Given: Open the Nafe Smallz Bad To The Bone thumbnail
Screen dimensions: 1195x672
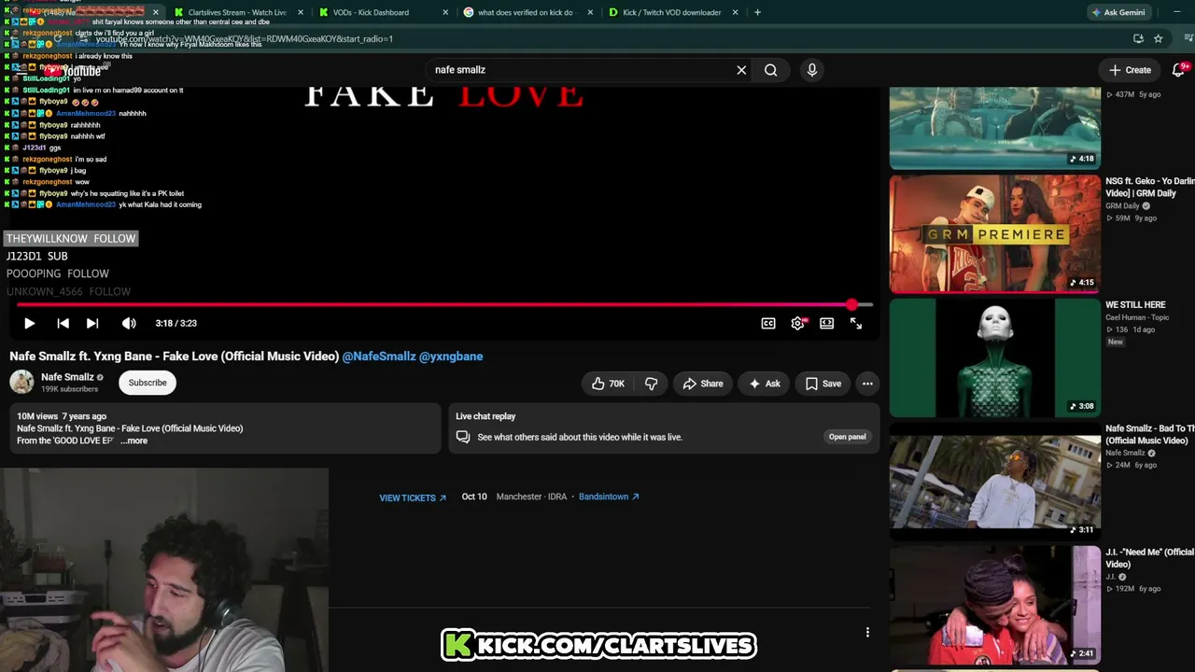Looking at the screenshot, I should point(995,482).
